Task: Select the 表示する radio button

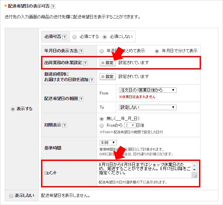Action: pos(13,109)
